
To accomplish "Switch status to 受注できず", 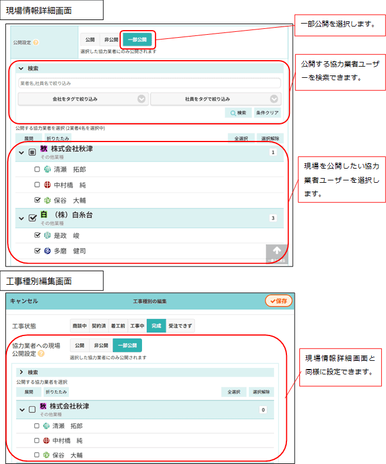I will 181,326.
